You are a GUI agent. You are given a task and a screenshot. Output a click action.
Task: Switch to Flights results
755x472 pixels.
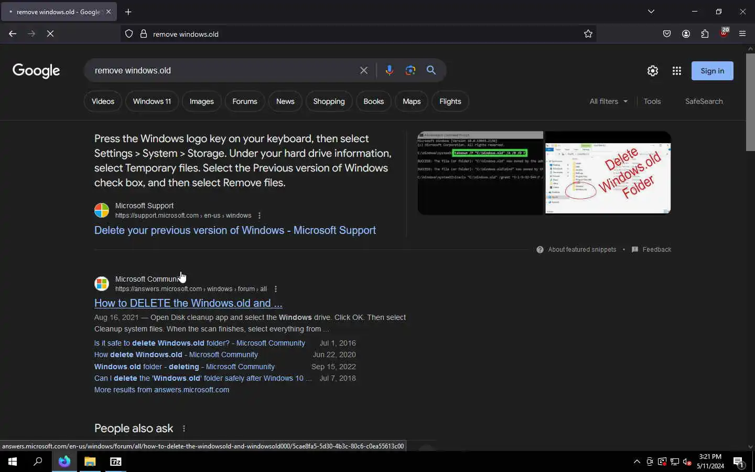click(x=450, y=101)
